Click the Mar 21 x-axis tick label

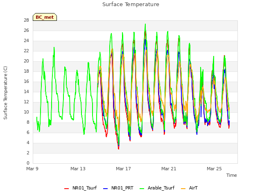coord(169,169)
